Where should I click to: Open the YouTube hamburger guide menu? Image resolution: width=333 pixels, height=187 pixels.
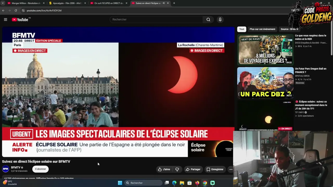[x=5, y=19]
